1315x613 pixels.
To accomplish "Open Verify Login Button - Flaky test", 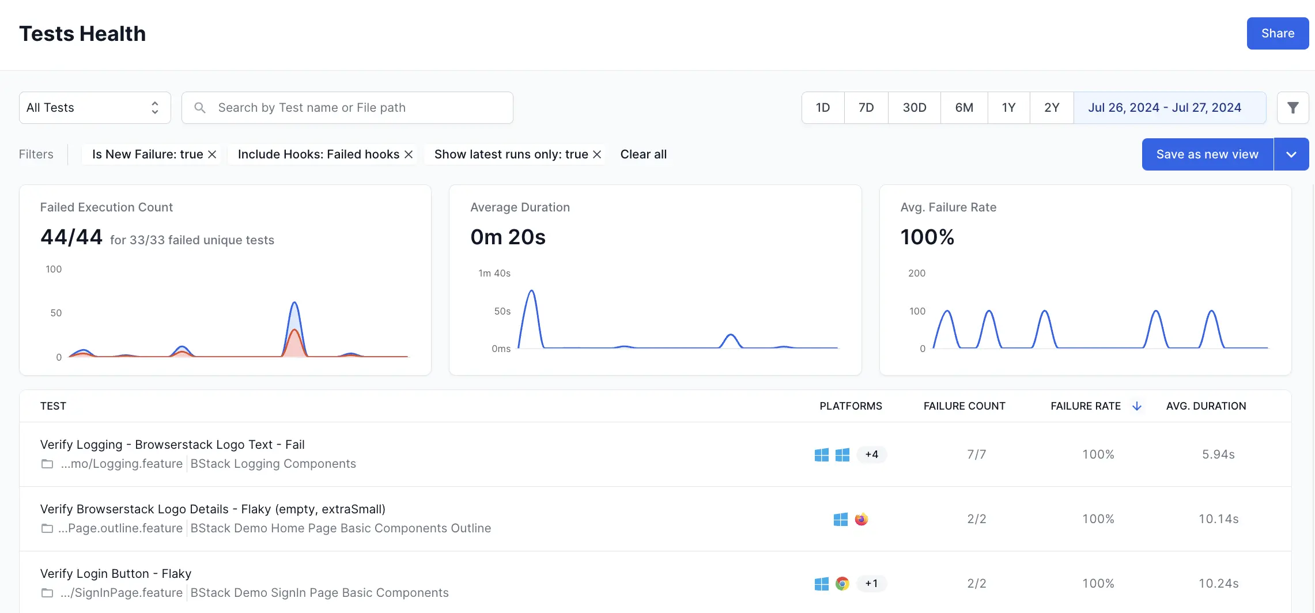I will [116, 574].
